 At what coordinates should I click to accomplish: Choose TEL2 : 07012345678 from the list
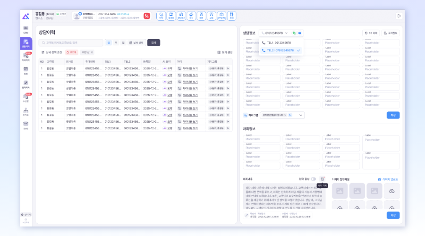pyautogui.click(x=280, y=50)
